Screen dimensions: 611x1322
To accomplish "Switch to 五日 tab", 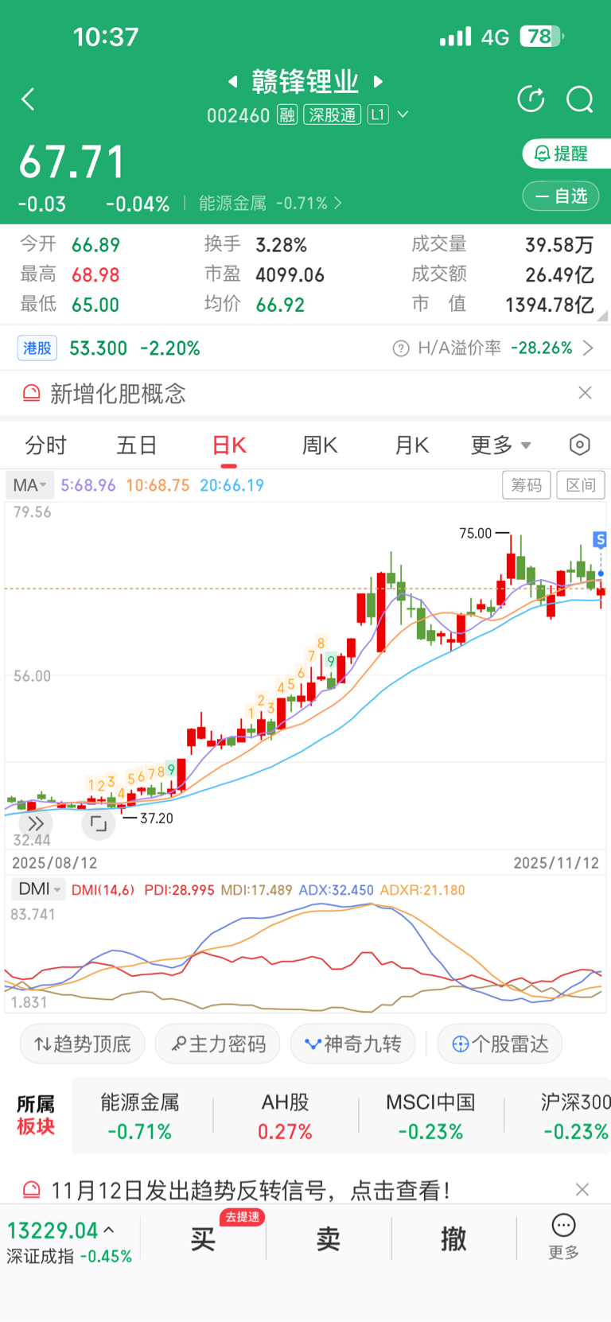I will point(138,445).
